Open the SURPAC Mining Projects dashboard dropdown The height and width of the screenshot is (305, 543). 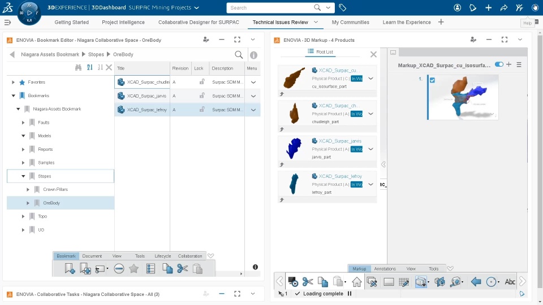(x=197, y=7)
